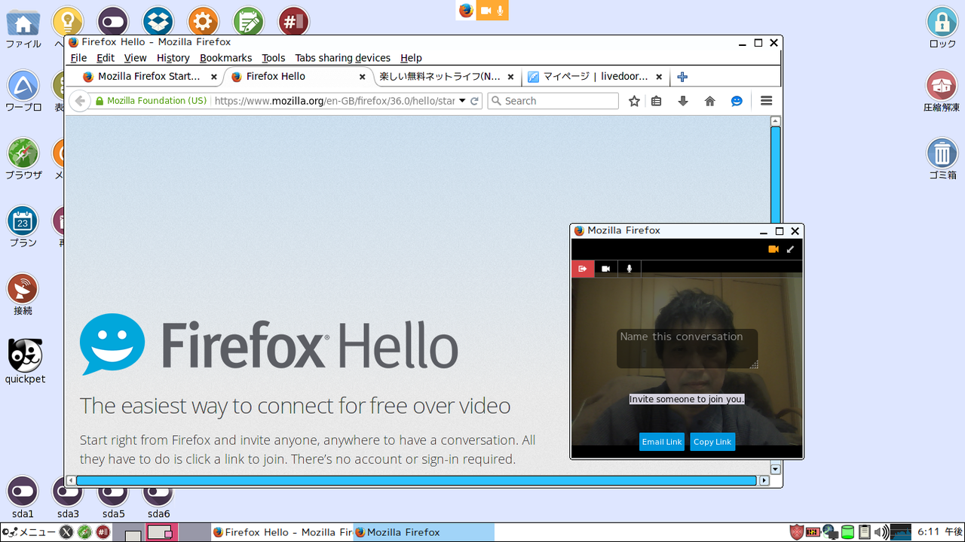
Task: Click the orange camera sharing indicator at screen top
Action: pos(486,11)
